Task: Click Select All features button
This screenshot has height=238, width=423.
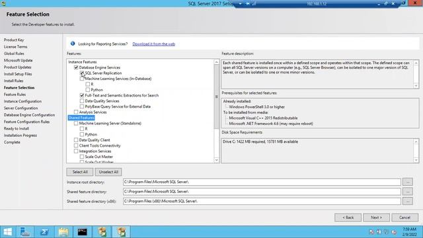Action: click(80, 172)
